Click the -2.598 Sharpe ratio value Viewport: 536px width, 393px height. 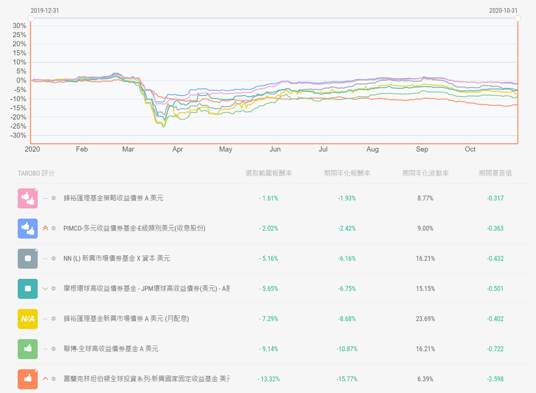pos(495,379)
